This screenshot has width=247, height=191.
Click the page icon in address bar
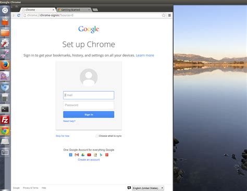[24, 15]
